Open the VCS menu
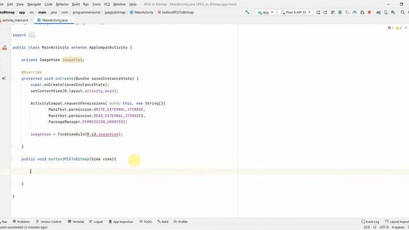This screenshot has width=409, height=230. [x=107, y=4]
